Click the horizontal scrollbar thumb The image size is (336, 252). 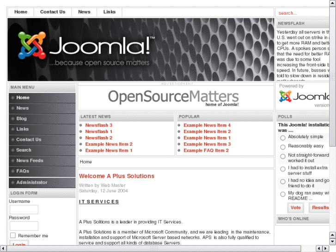[x=153, y=249]
